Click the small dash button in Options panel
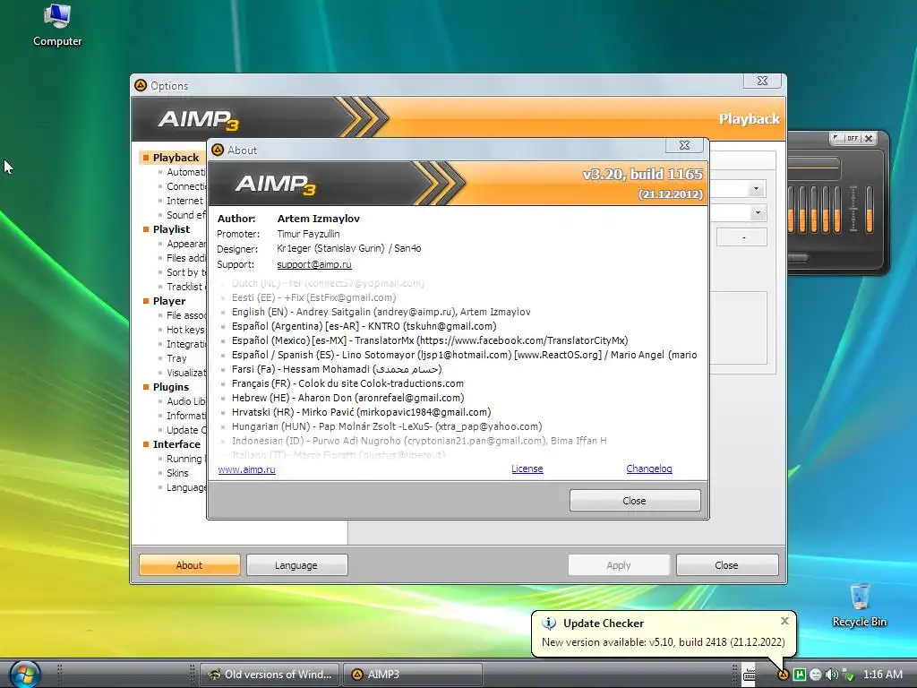 point(741,236)
